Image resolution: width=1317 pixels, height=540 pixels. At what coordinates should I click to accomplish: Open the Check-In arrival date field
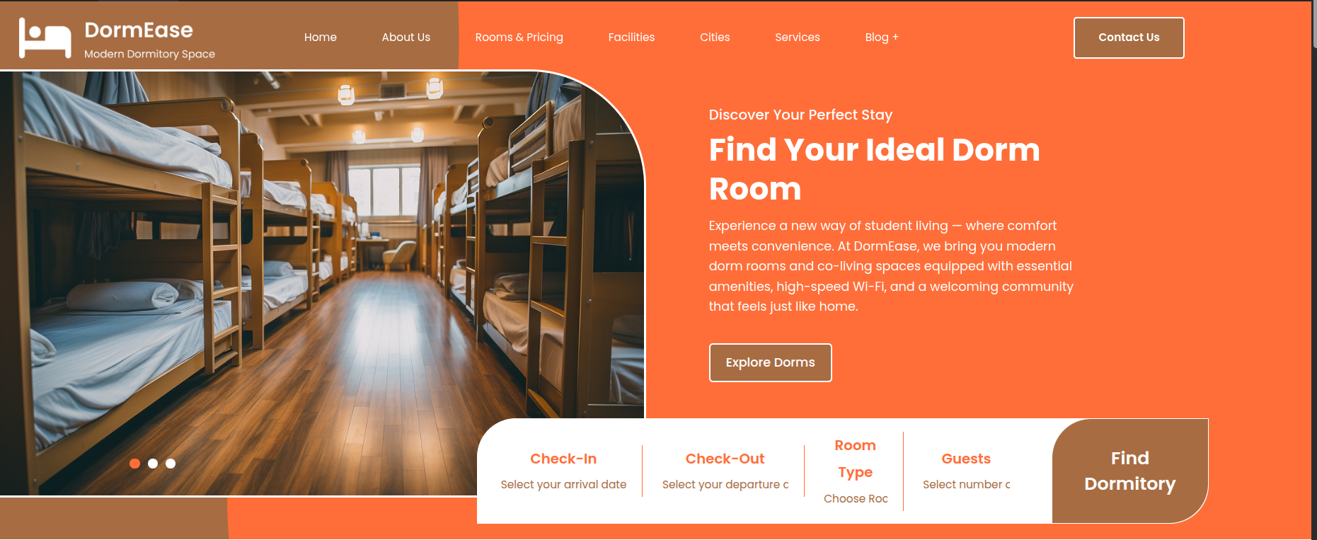[563, 484]
